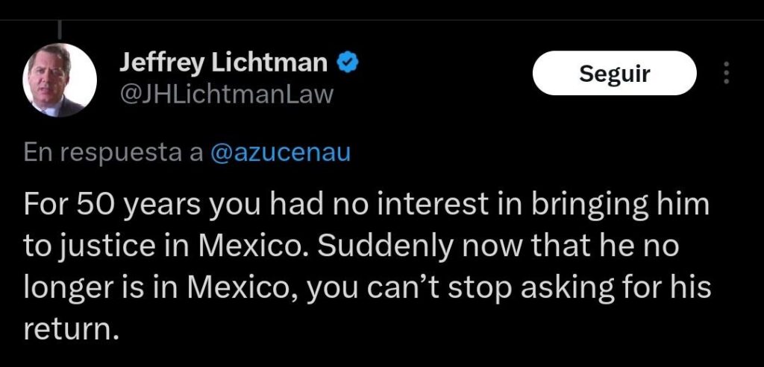The image size is (764, 367).
Task: Open the three-dot more options menu
Action: [x=727, y=73]
